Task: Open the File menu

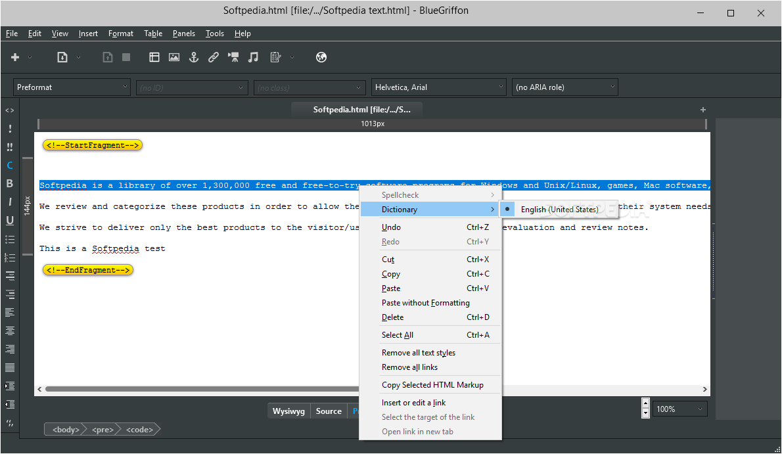Action: 12,34
